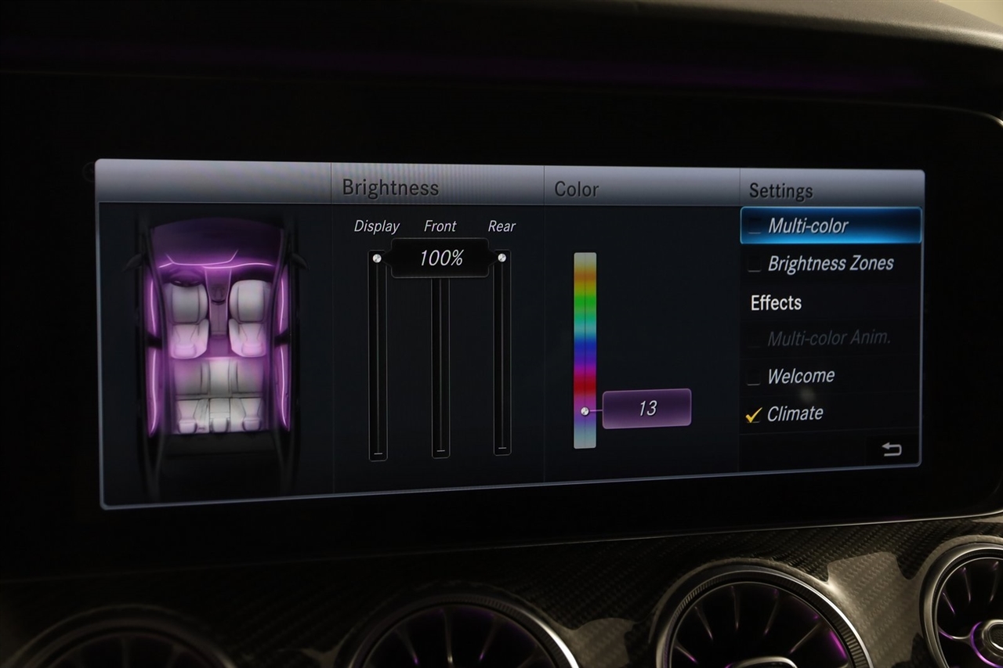Image resolution: width=1003 pixels, height=668 pixels.
Task: Uncheck the Climate effect option
Action: click(x=754, y=415)
